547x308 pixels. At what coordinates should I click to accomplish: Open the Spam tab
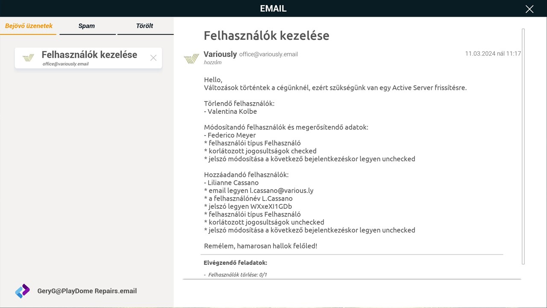point(87,26)
